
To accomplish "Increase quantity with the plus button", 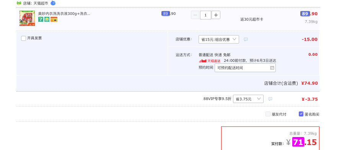I will [x=216, y=15].
